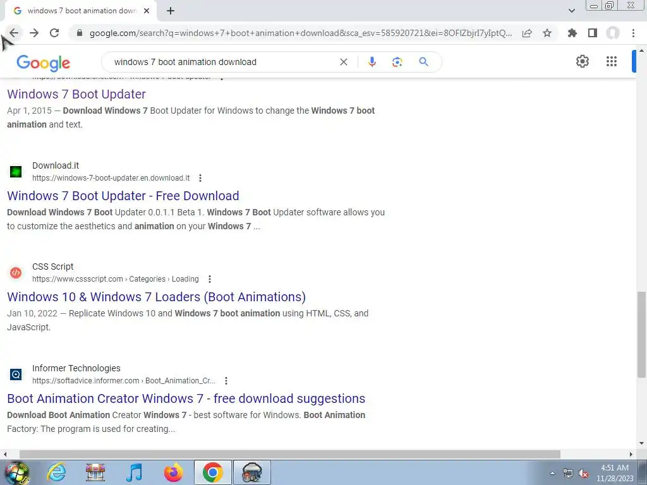This screenshot has width=647, height=485.
Task: Toggle the Chrome side panel
Action: pyautogui.click(x=593, y=33)
